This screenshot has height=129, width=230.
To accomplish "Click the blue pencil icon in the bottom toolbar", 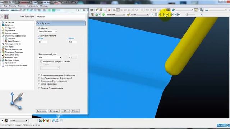I will point(53,120).
